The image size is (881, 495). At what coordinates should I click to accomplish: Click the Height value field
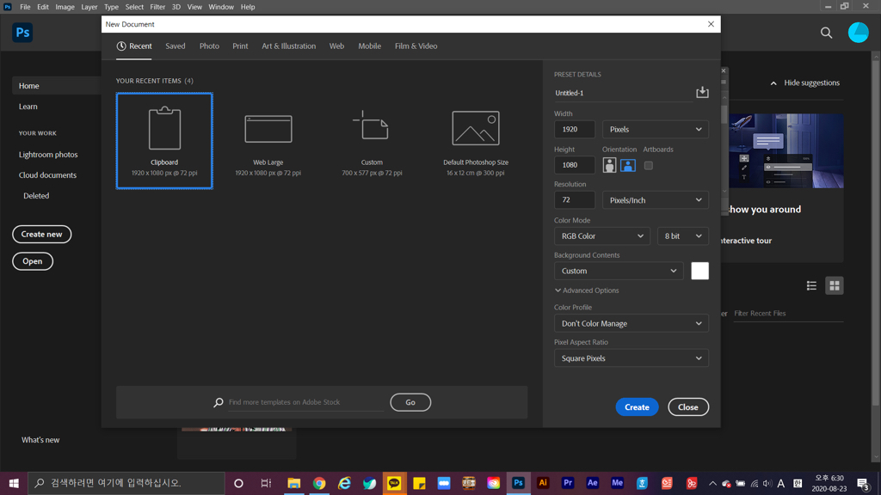[x=574, y=165]
